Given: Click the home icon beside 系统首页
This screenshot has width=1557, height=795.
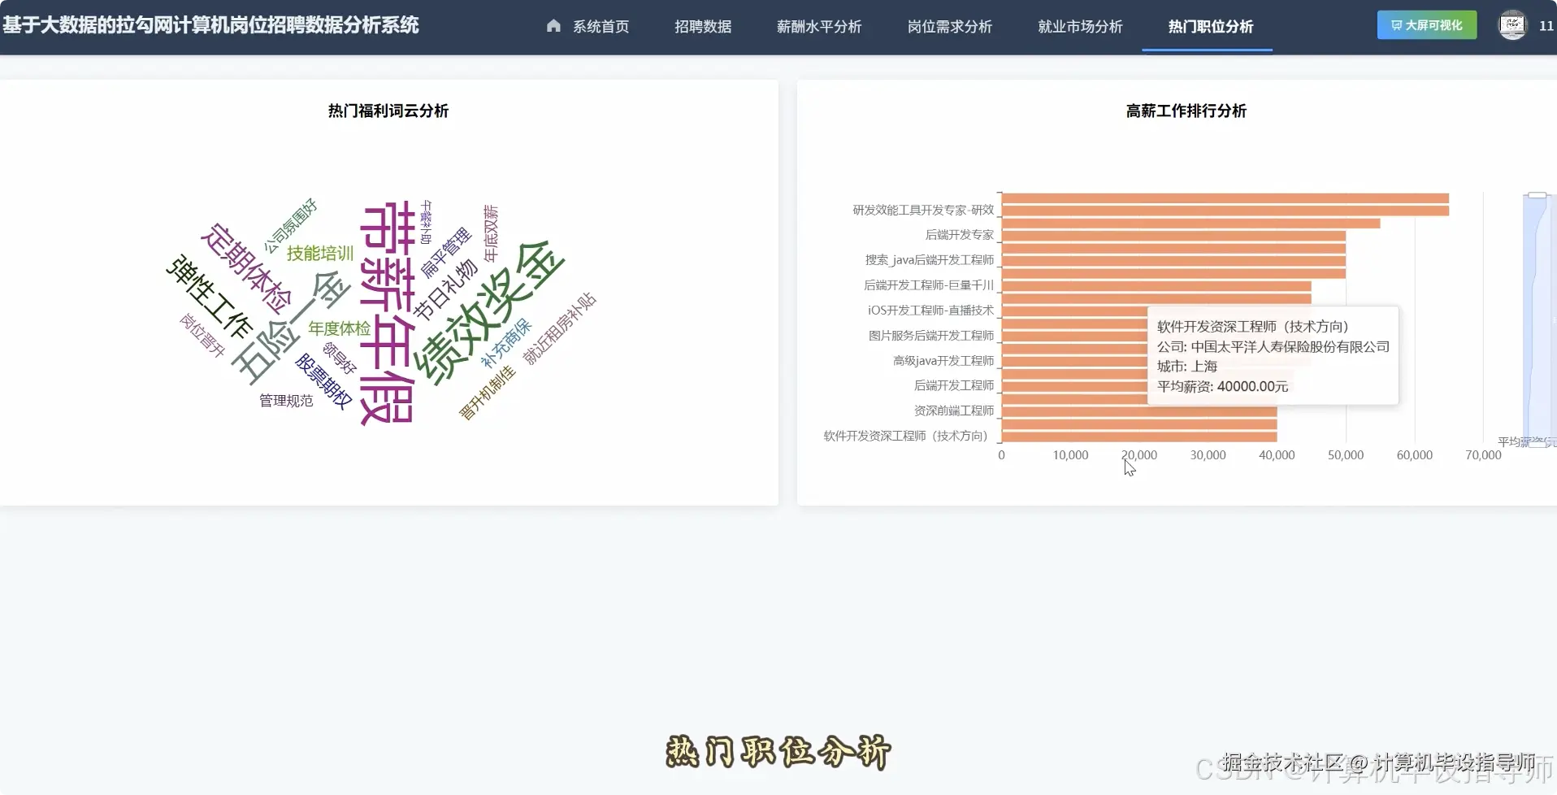Looking at the screenshot, I should [x=553, y=26].
